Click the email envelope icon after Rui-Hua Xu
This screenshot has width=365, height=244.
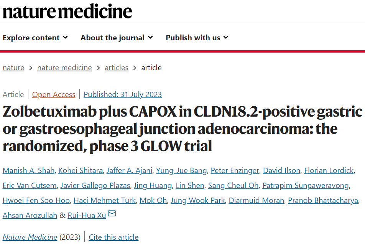click(112, 213)
